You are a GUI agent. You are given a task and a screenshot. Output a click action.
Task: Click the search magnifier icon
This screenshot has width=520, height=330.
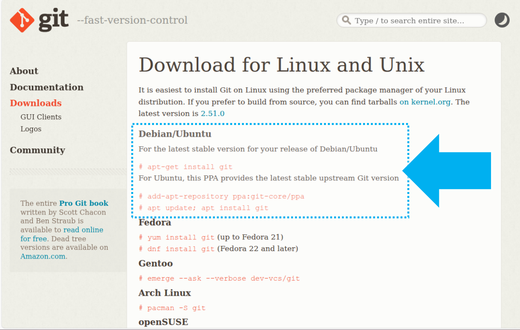(x=346, y=20)
